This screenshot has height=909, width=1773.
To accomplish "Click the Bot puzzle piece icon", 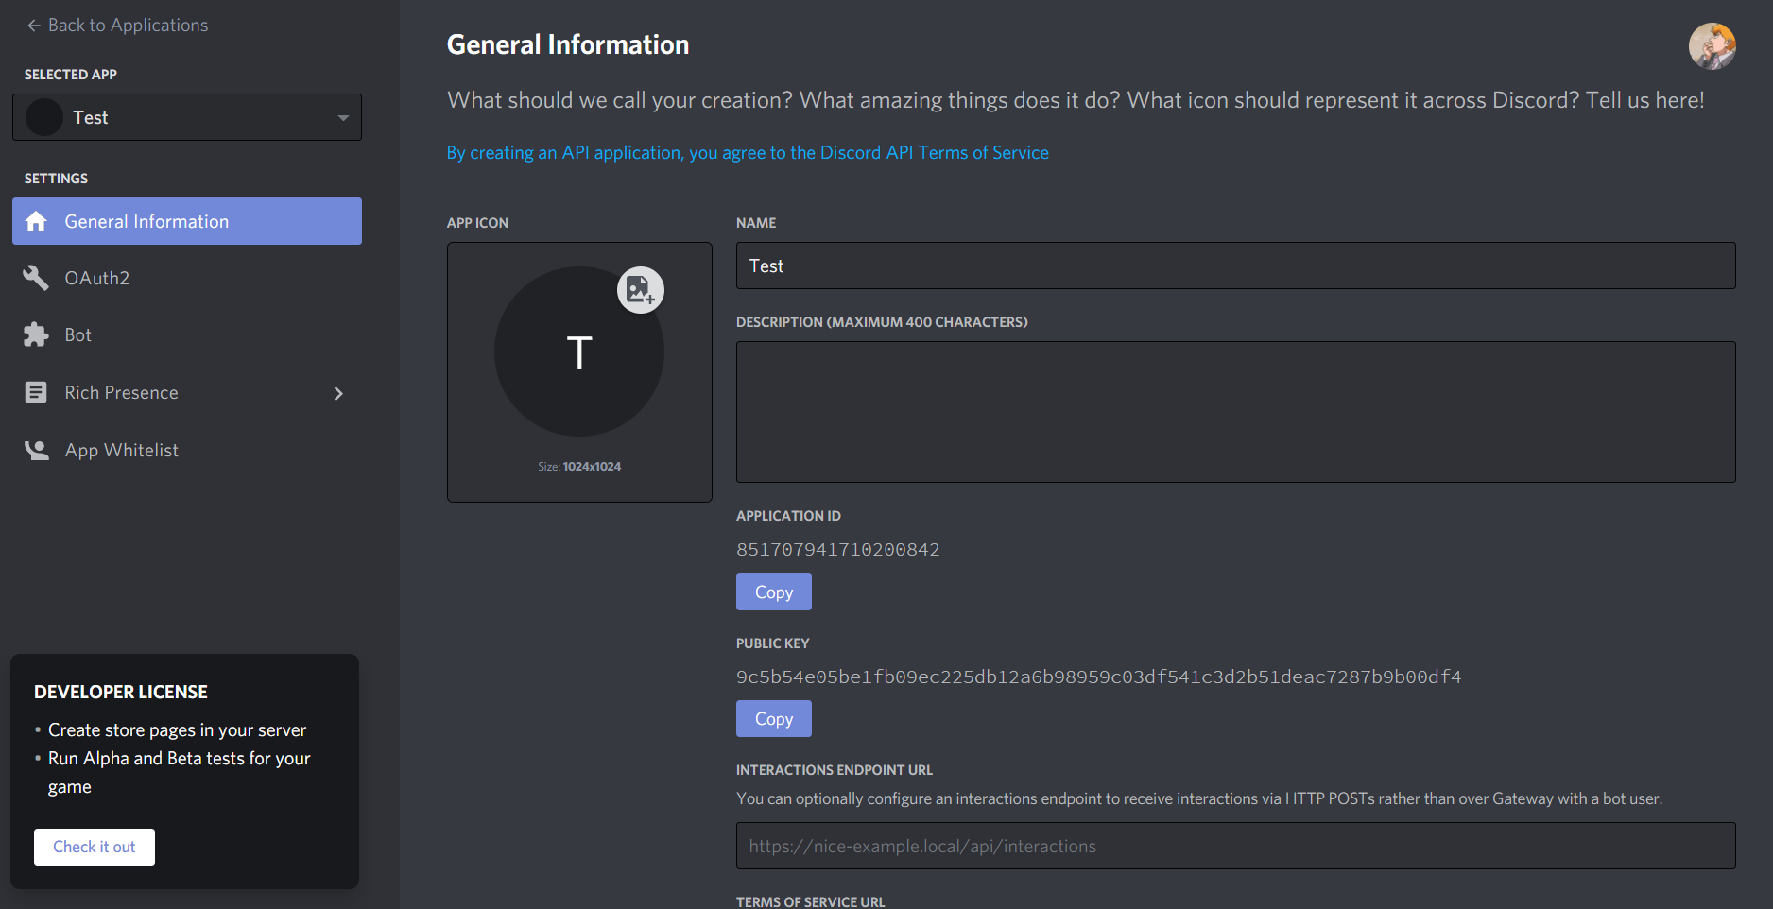I will (x=36, y=334).
